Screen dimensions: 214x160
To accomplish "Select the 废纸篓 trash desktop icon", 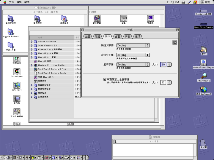I will point(203,143).
